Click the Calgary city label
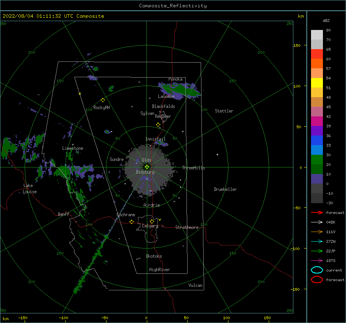The image size is (346, 323). pyautogui.click(x=150, y=226)
